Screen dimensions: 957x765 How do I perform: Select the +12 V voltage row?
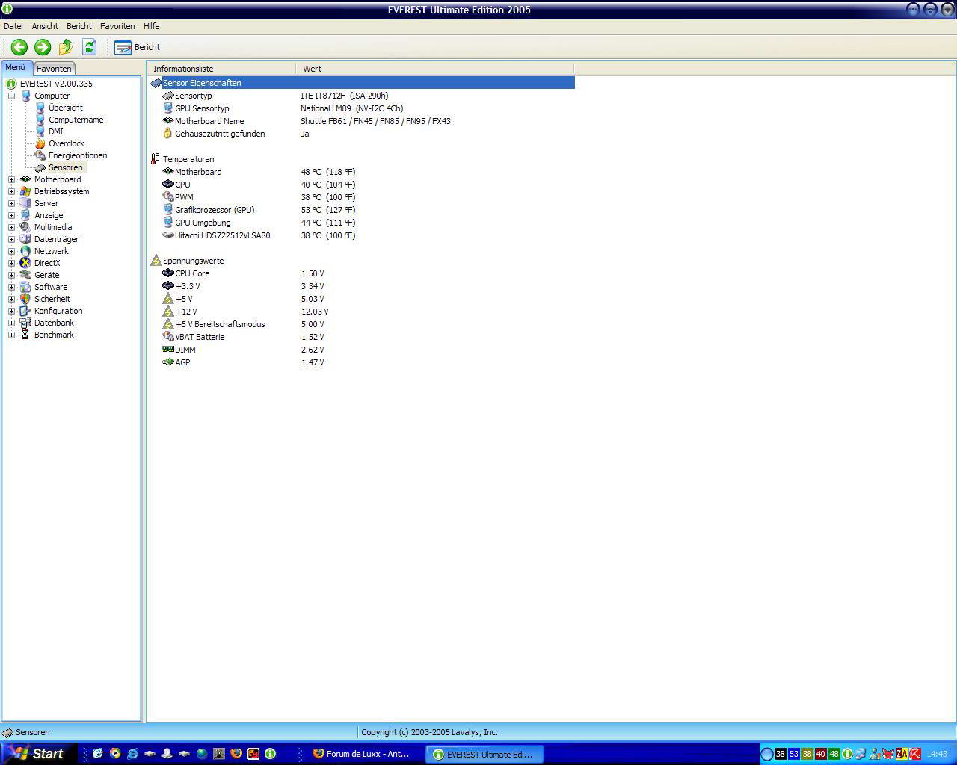(362, 312)
